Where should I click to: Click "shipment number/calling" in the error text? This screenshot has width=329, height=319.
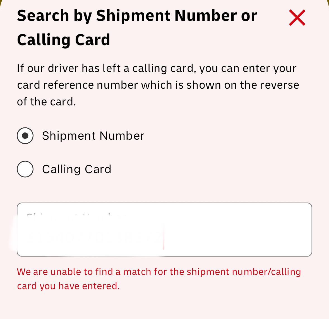[x=244, y=272]
